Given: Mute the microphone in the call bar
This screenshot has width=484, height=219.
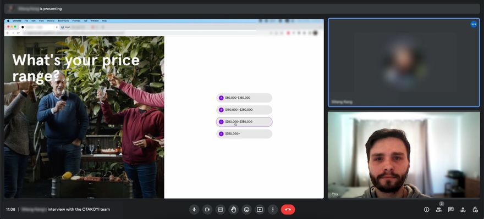Looking at the screenshot, I should click(194, 210).
